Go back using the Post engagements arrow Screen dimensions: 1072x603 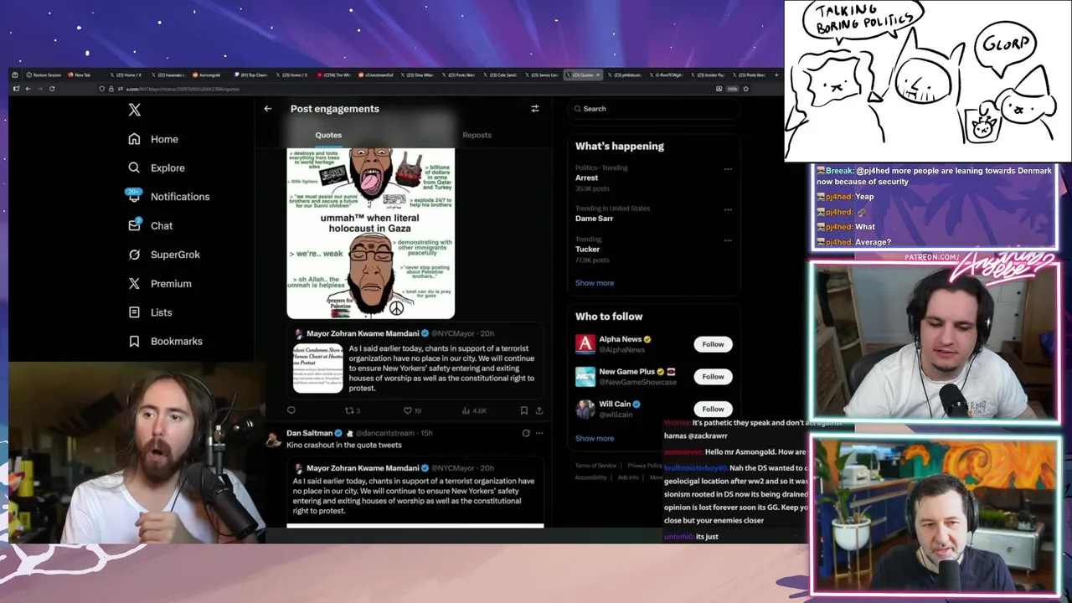coord(268,108)
